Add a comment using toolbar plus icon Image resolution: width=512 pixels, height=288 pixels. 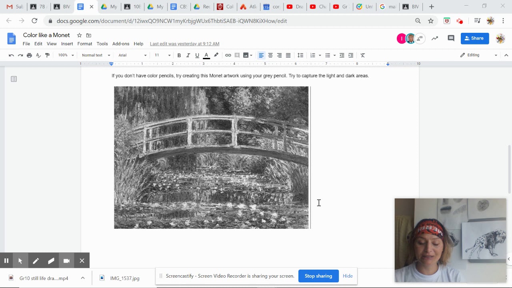tap(237, 55)
